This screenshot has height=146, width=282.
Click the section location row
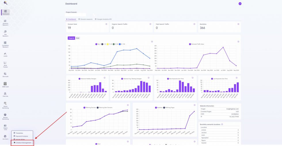pyautogui.click(x=220, y=132)
